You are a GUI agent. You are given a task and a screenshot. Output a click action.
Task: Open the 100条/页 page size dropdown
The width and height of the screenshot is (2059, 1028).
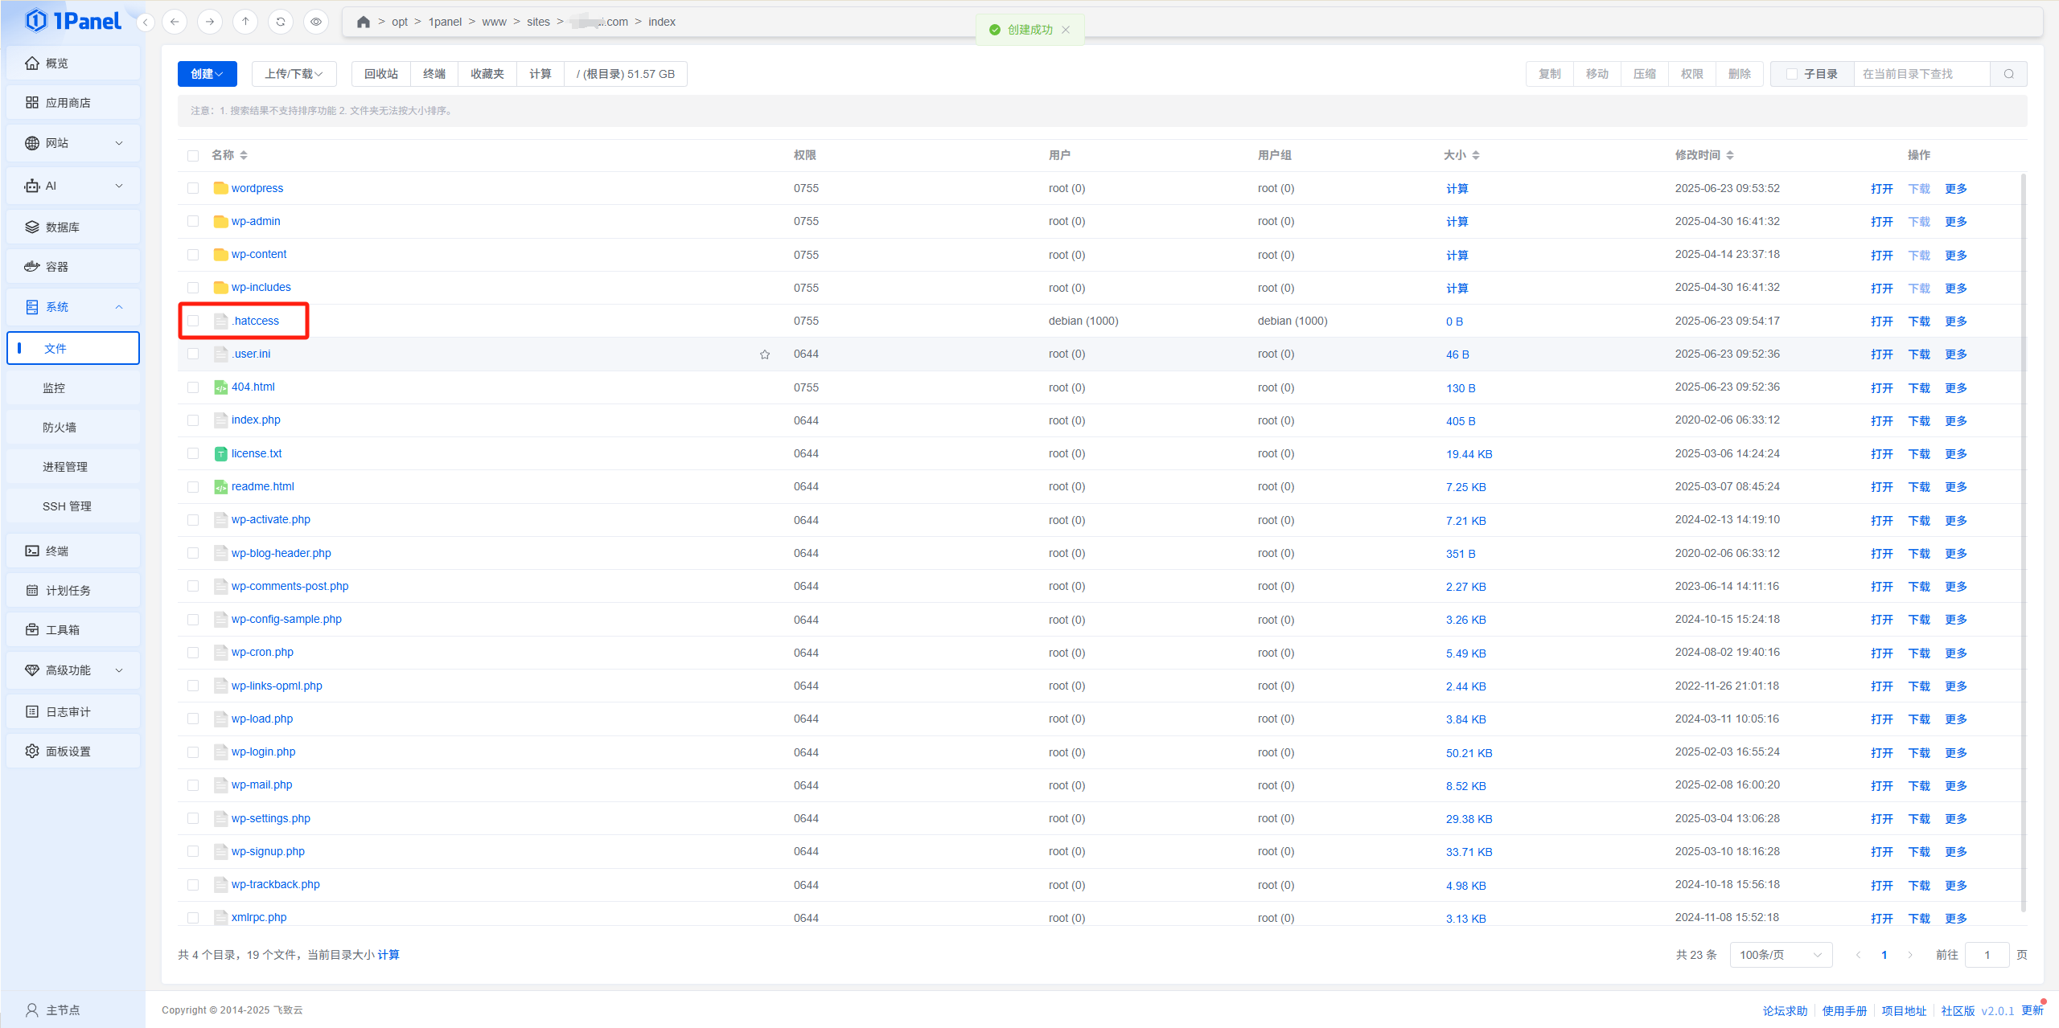1780,955
